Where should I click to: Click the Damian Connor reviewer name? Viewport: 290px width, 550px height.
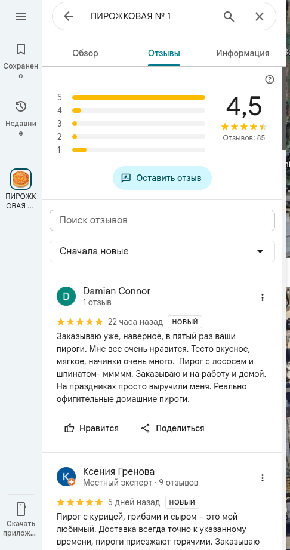coord(117,291)
